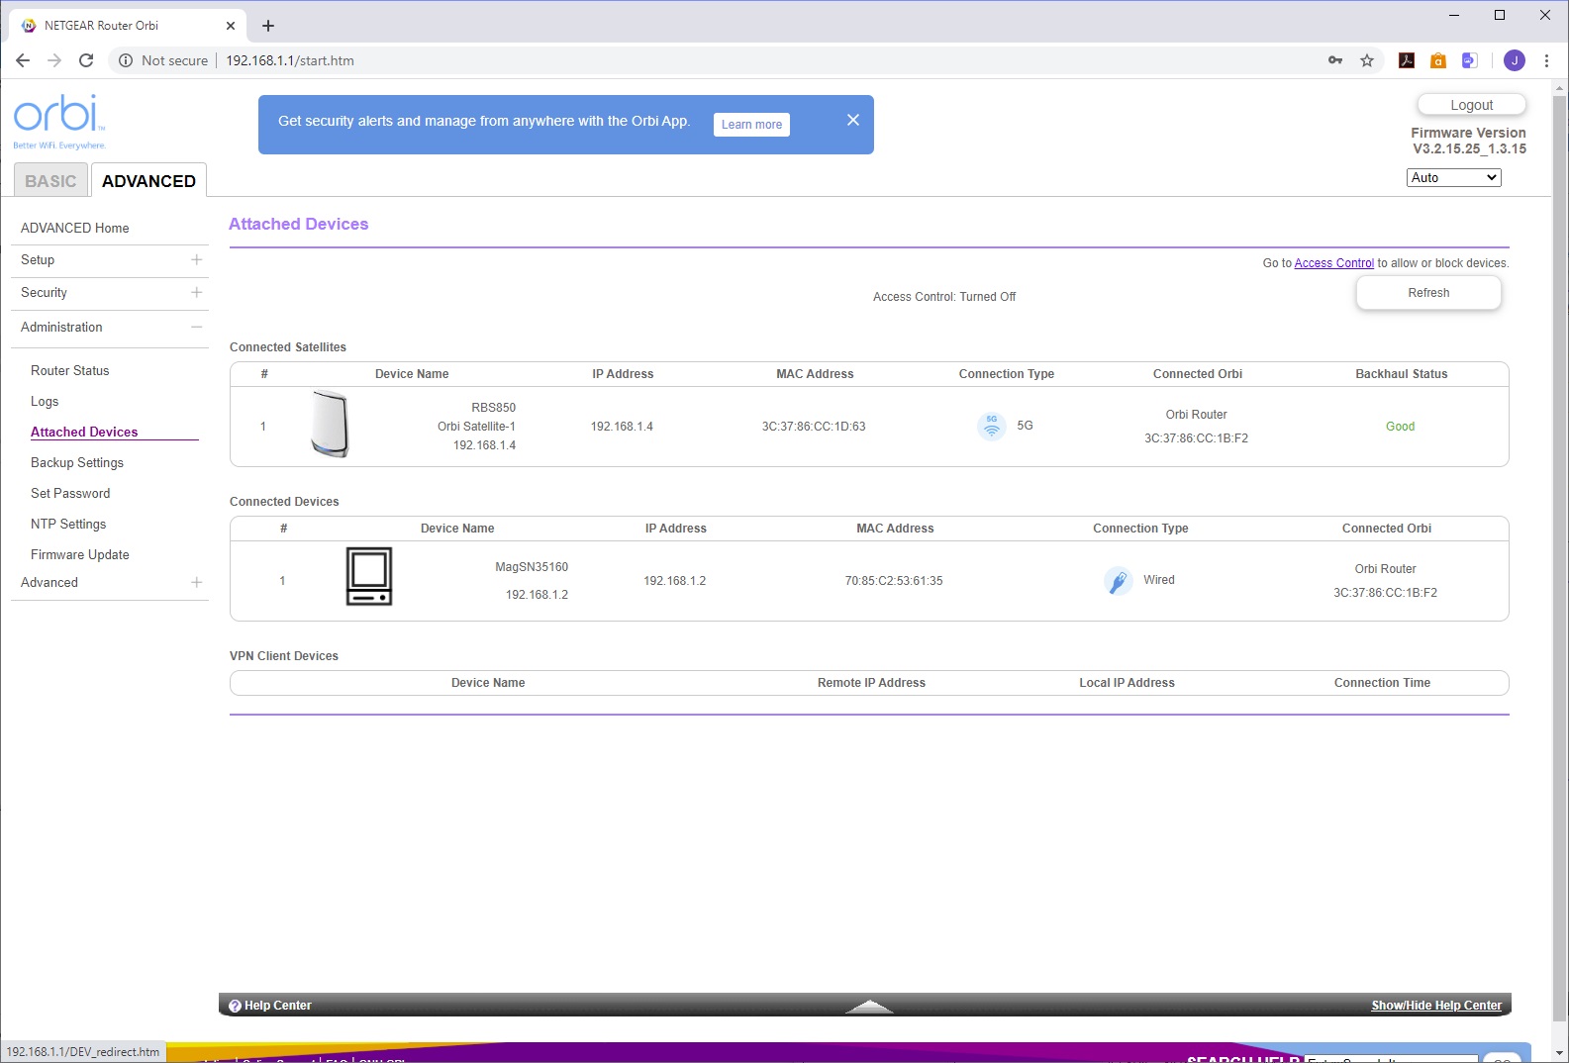
Task: Click the 5G wireless connection icon
Action: [x=991, y=426]
